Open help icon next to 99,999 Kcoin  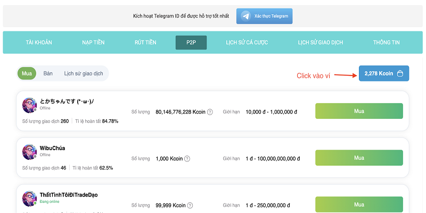[190, 206]
